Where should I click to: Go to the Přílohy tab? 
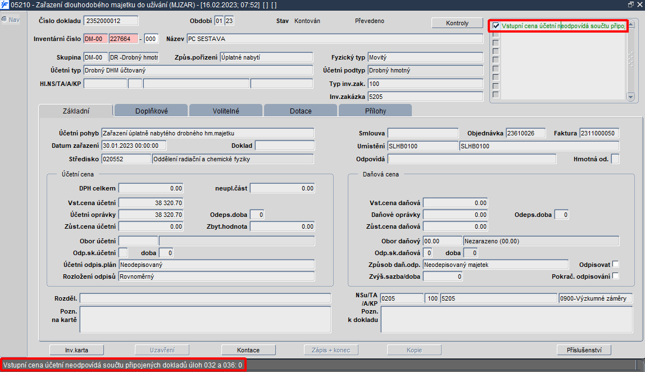click(x=375, y=111)
